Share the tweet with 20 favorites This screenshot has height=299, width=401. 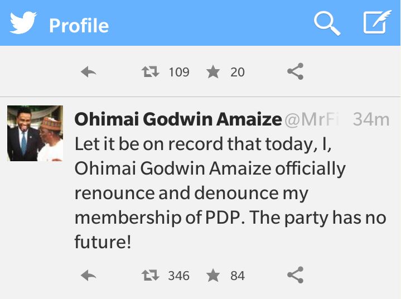tap(295, 72)
